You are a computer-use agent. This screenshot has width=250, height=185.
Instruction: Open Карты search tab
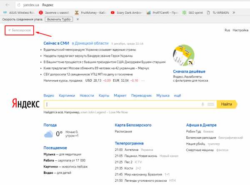(104, 95)
